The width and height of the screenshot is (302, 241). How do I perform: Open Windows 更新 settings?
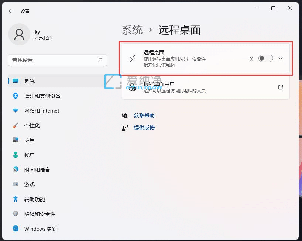[x=57, y=229]
